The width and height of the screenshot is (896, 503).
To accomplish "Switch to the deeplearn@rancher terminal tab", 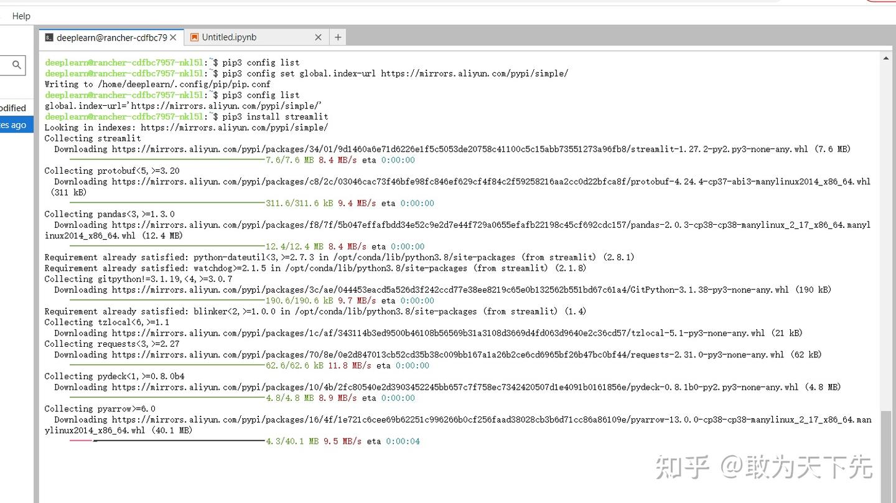I will [x=109, y=37].
